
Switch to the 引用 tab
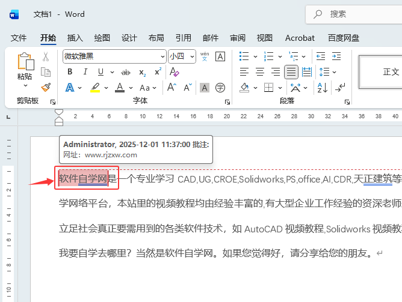pyautogui.click(x=184, y=38)
